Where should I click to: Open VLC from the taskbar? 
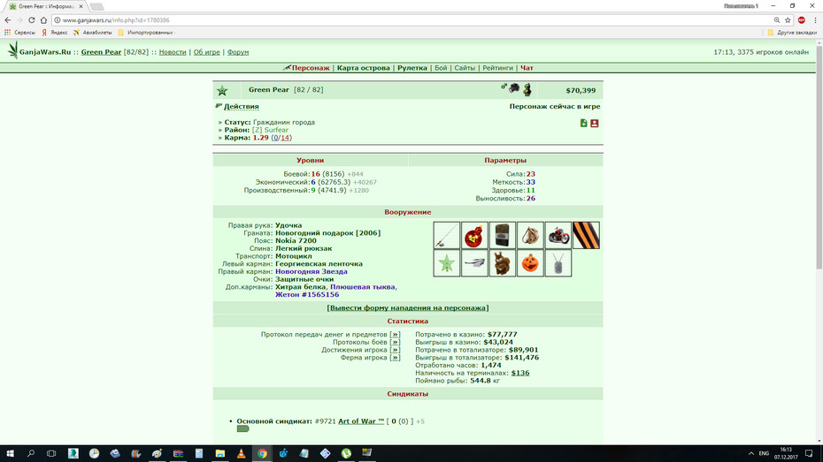pos(241,453)
